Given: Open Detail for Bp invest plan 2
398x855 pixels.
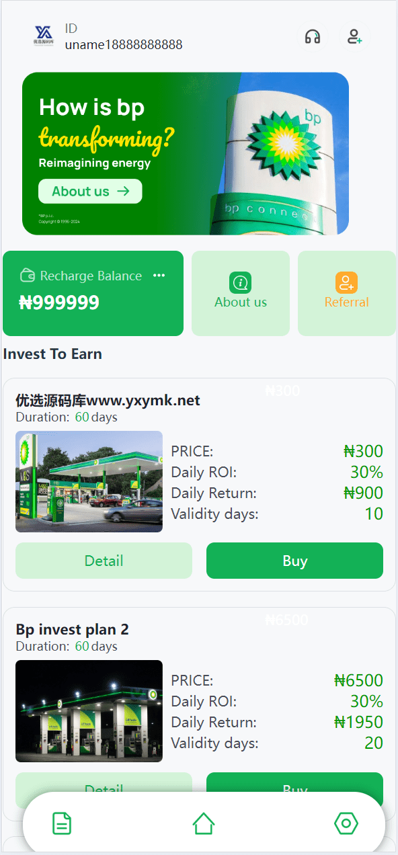Looking at the screenshot, I should [x=104, y=789].
